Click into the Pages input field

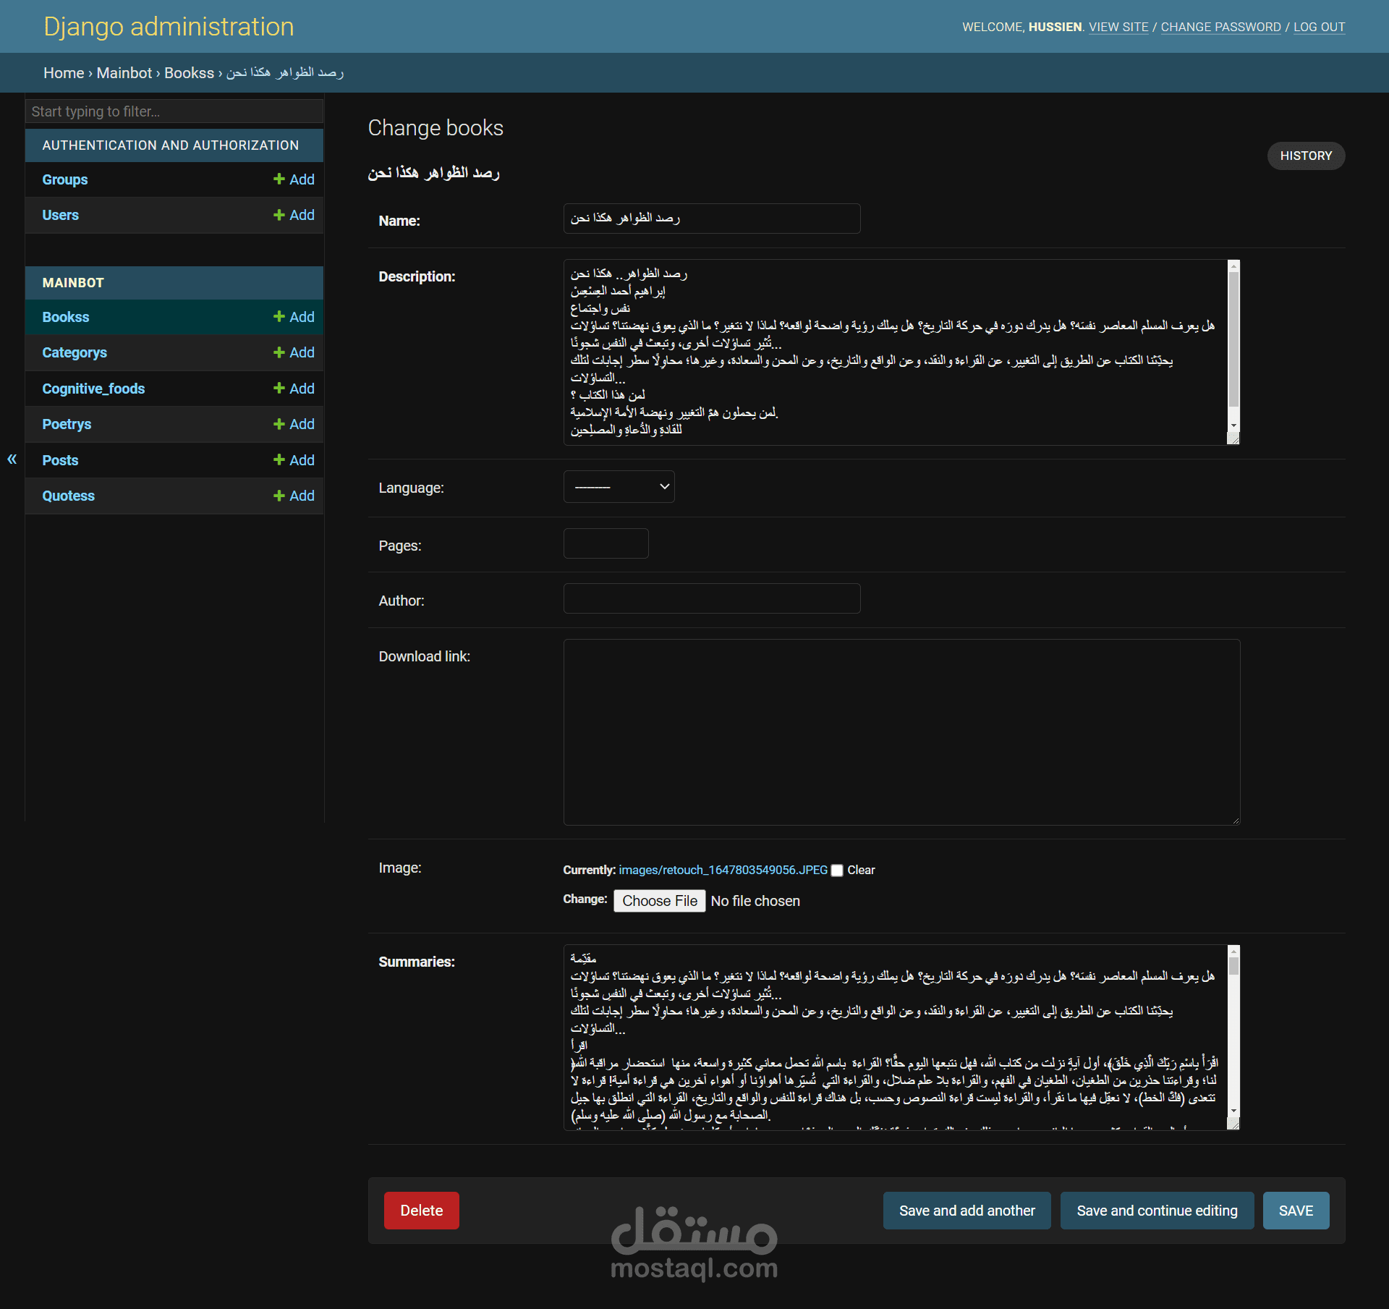[x=606, y=543]
